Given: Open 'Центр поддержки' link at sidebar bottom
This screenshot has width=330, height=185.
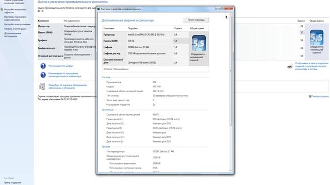Looking at the screenshot, I should click(12, 183).
